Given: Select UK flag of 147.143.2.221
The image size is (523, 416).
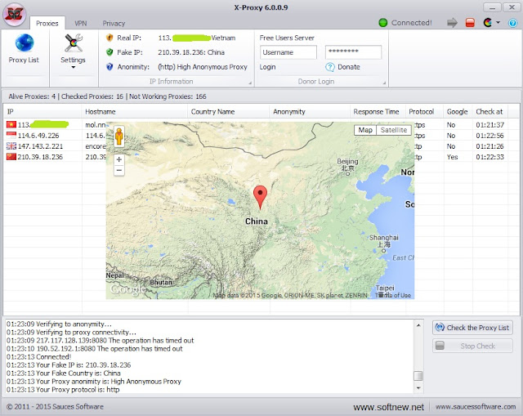Looking at the screenshot, I should [11, 146].
